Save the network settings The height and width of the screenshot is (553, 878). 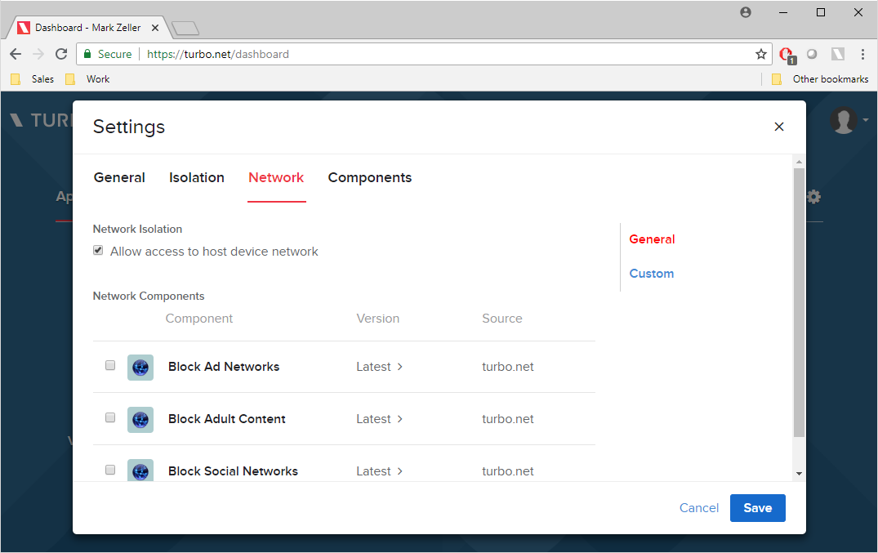pyautogui.click(x=757, y=507)
